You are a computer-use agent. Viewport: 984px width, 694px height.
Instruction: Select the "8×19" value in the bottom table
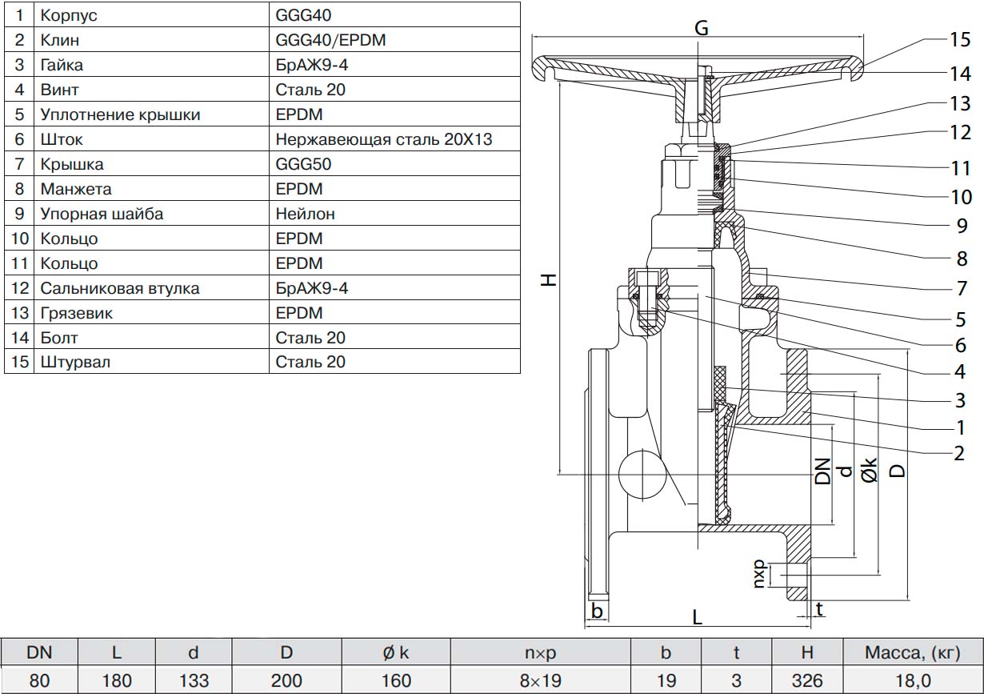(540, 680)
